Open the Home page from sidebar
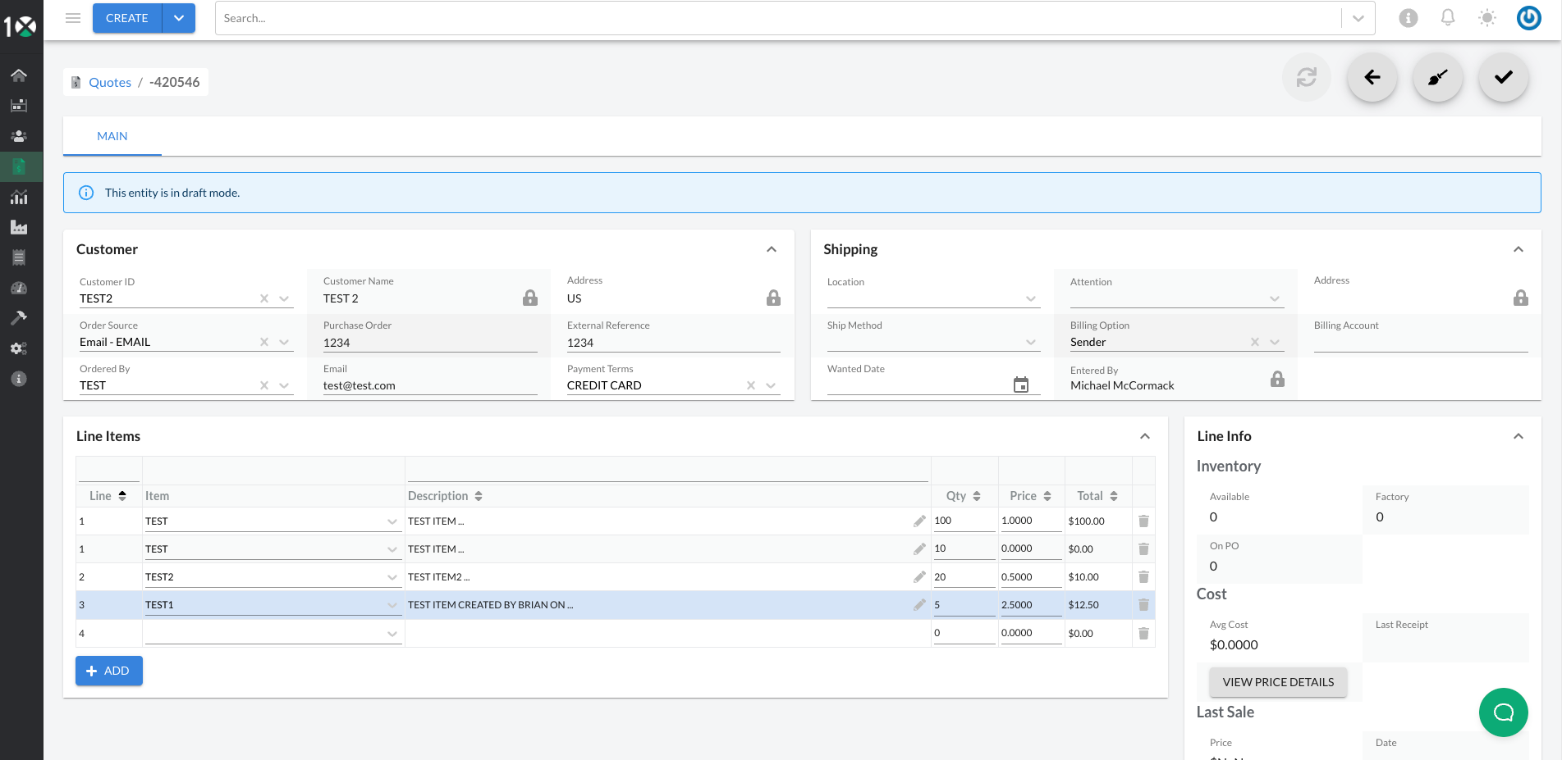 (x=19, y=75)
